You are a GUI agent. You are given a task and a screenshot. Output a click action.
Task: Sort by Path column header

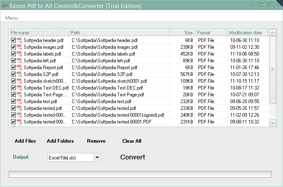point(119,33)
